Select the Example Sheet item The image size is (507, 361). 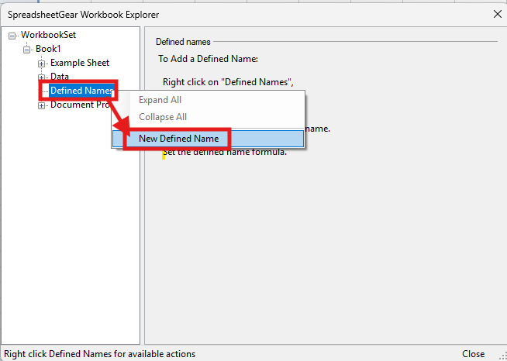point(80,63)
